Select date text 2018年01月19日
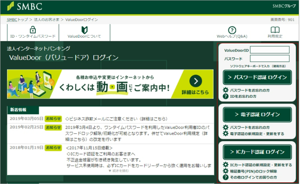Image resolution: width=300 pixels, height=184 pixels. [26, 148]
